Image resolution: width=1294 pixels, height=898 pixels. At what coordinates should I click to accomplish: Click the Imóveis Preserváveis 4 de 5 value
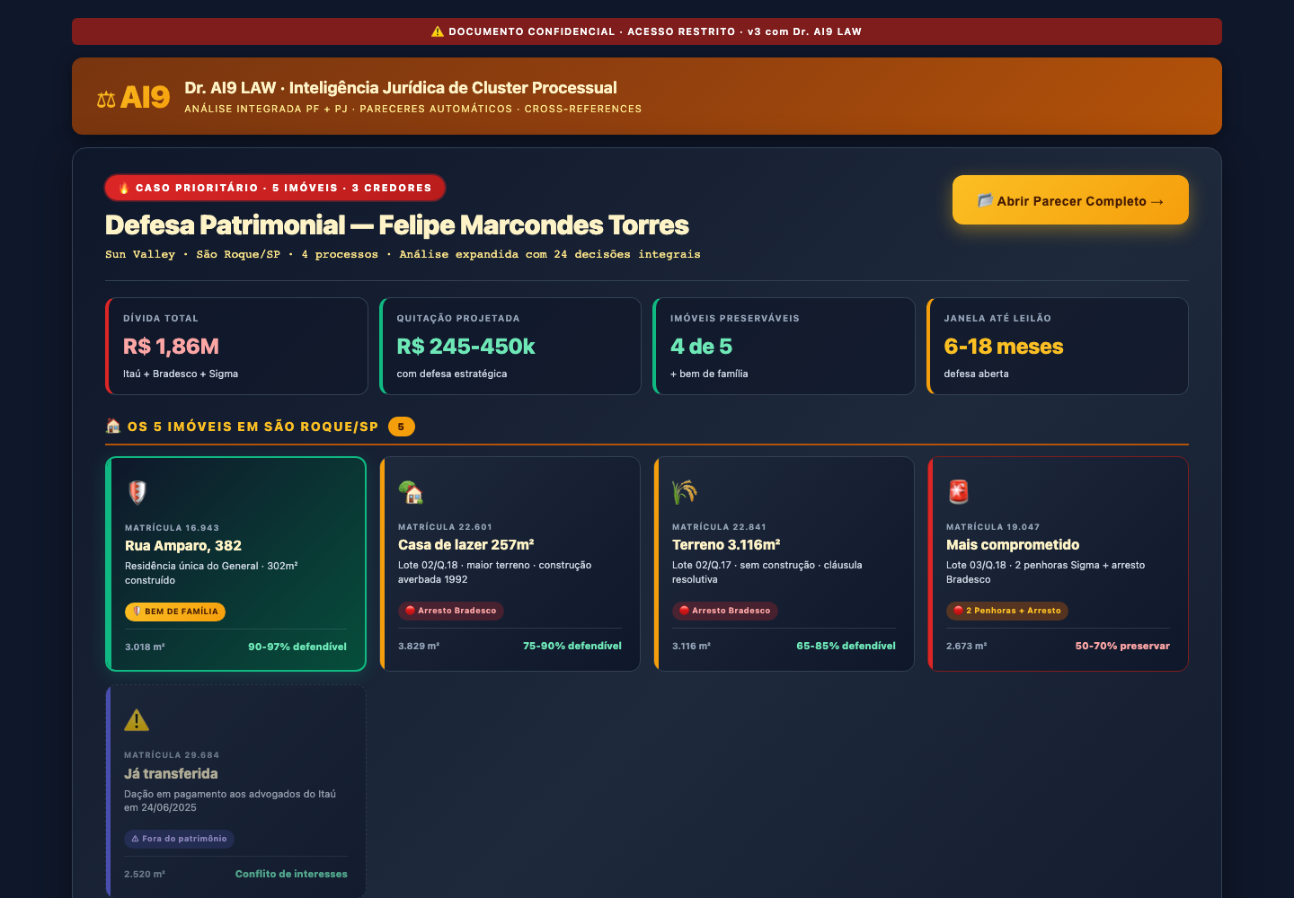click(701, 347)
